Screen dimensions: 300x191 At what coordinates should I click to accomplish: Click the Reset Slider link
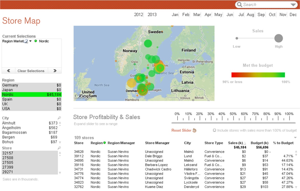pyautogui.click(x=181, y=130)
